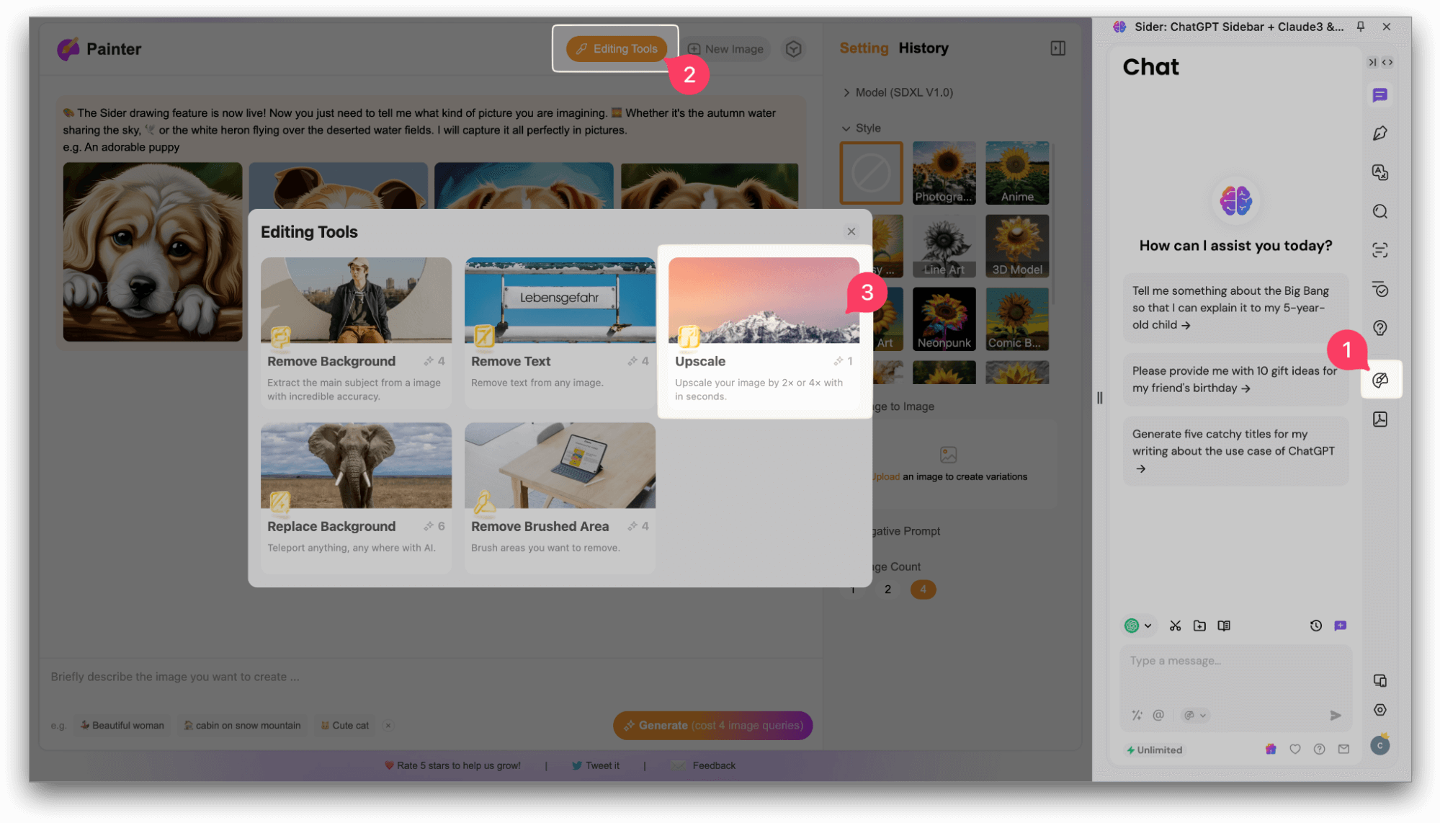The image size is (1440, 823).
Task: Switch to the History tab
Action: (923, 48)
